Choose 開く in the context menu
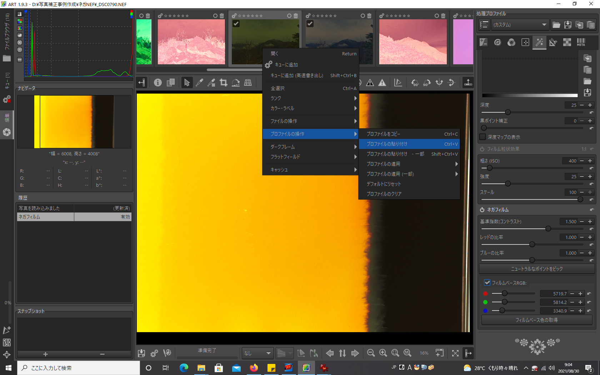 tap(311, 54)
